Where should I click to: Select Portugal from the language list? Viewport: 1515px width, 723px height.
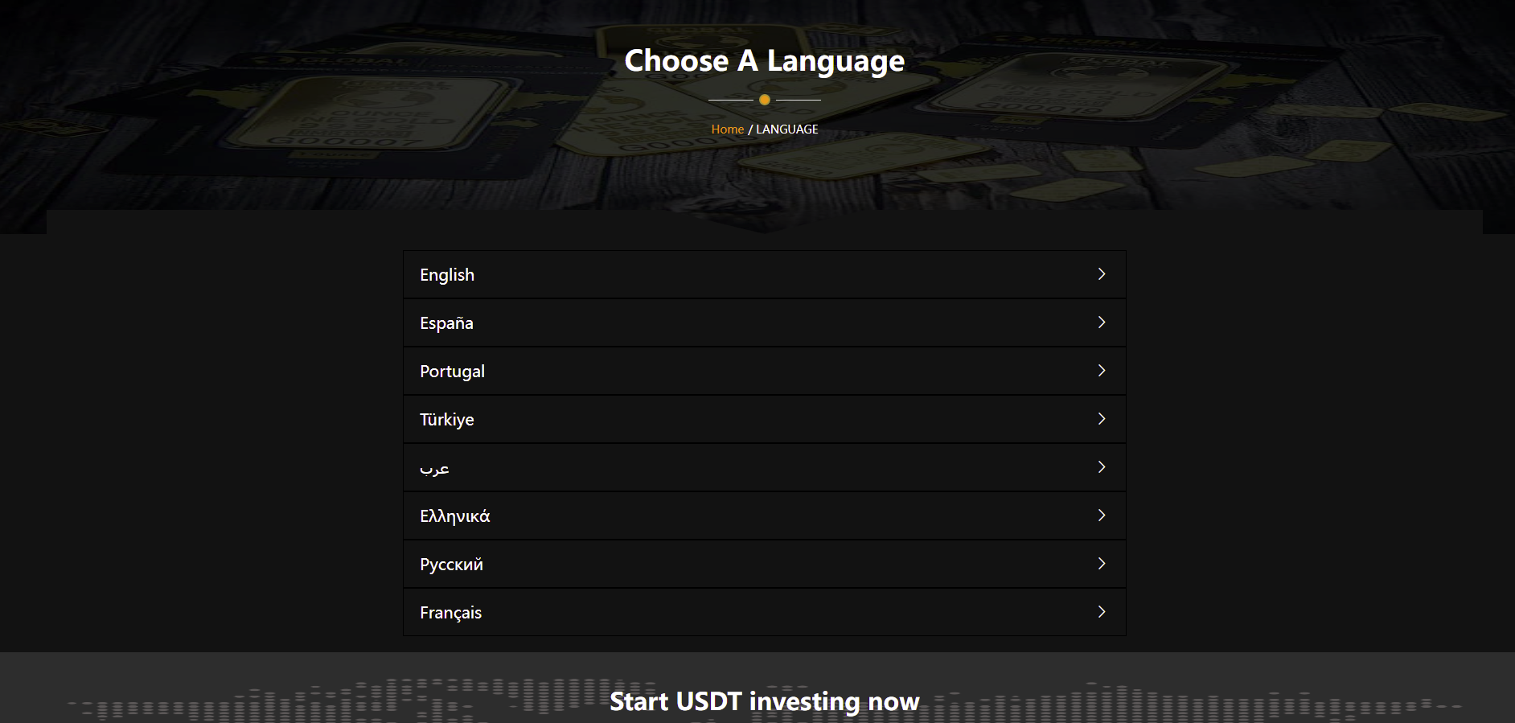tap(452, 372)
